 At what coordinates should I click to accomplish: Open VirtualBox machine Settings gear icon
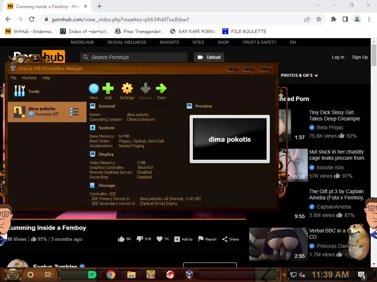point(127,88)
